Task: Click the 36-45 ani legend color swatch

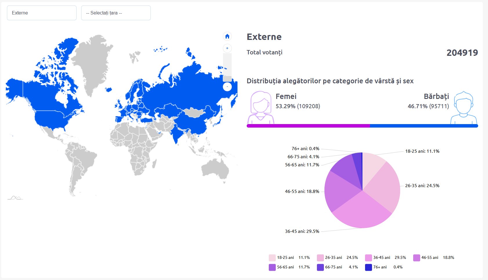Action: pyautogui.click(x=369, y=258)
